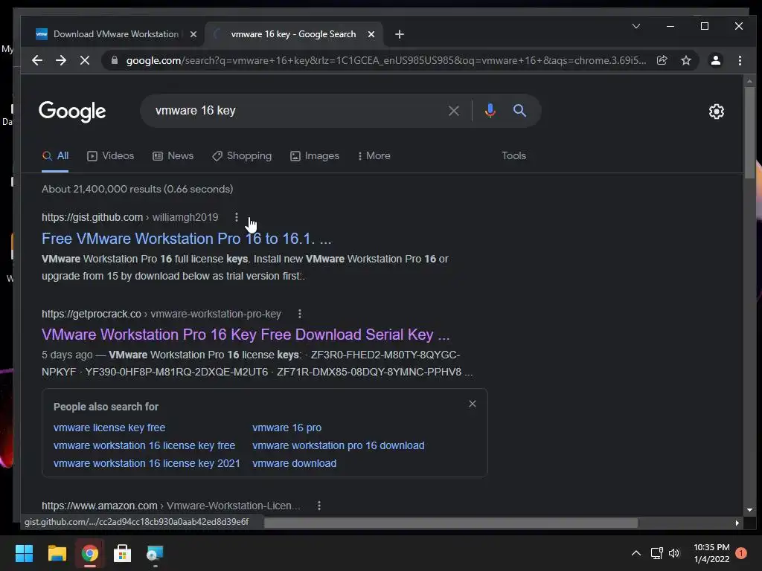
Task: Search for vmware 16 pro
Action: 286,428
